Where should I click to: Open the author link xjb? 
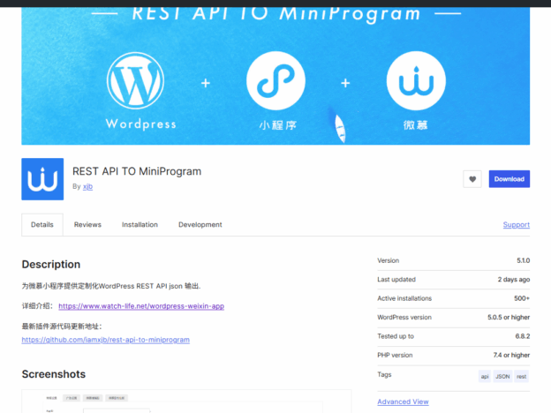click(87, 186)
